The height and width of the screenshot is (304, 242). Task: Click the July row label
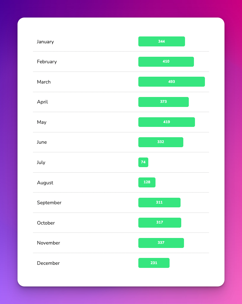pyautogui.click(x=41, y=162)
